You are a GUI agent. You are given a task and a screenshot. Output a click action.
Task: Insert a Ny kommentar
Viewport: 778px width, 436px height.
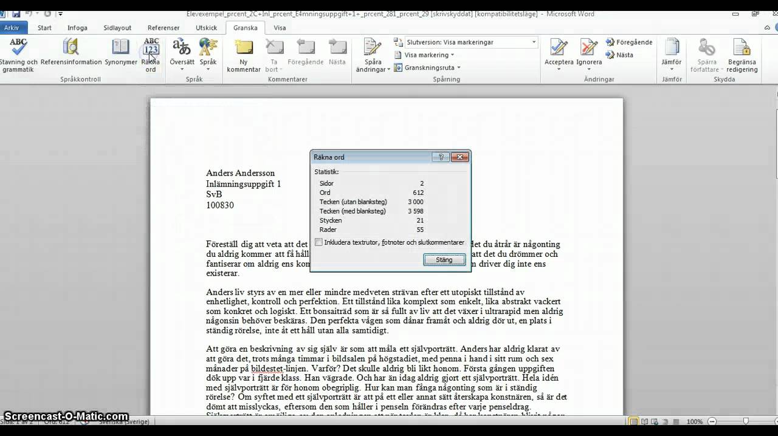point(244,55)
